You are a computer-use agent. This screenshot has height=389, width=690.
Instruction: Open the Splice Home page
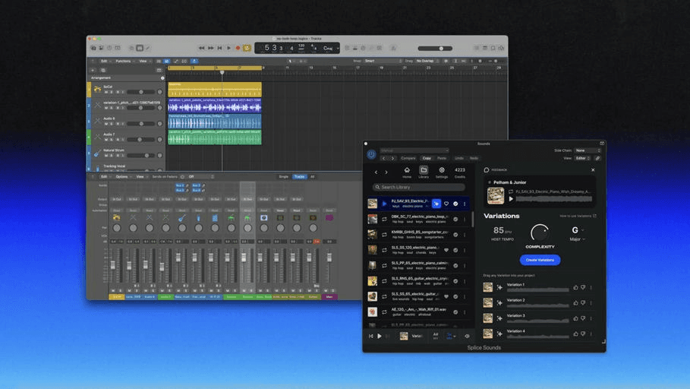(x=407, y=172)
